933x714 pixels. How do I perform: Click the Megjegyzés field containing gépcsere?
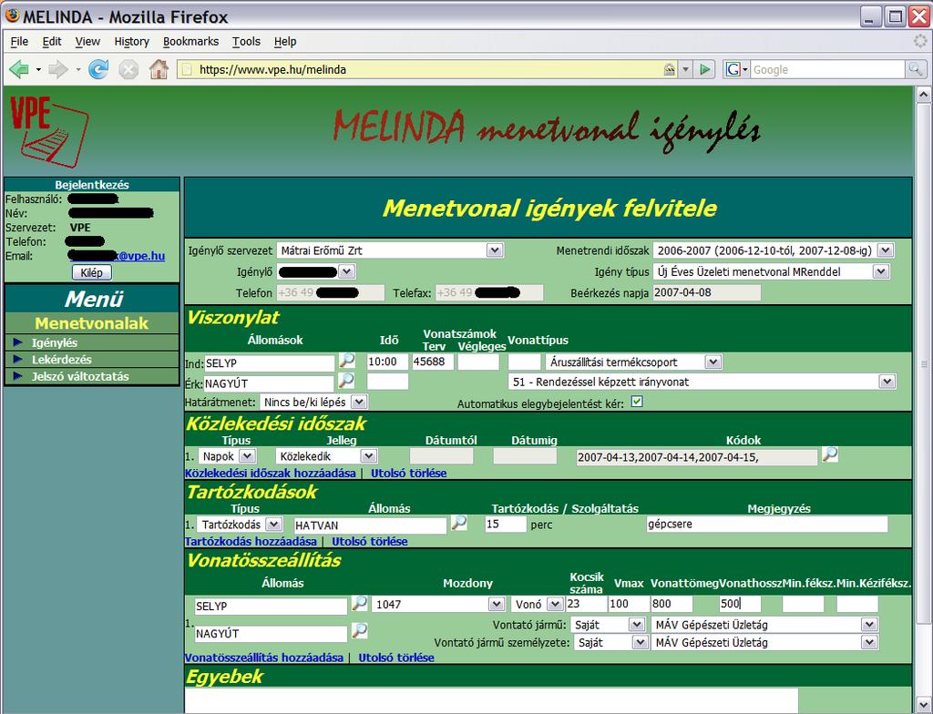(767, 525)
